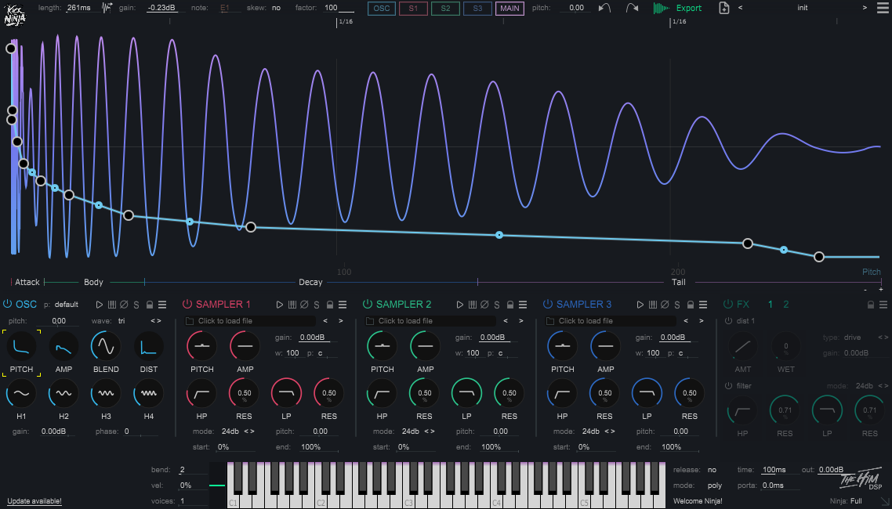Image resolution: width=892 pixels, height=509 pixels.
Task: Solo Sampler 3 with the S icon
Action: coord(676,305)
